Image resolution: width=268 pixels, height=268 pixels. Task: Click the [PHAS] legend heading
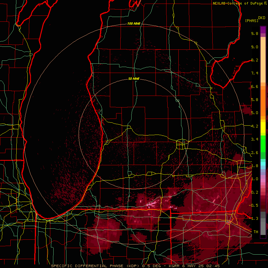click(252, 21)
